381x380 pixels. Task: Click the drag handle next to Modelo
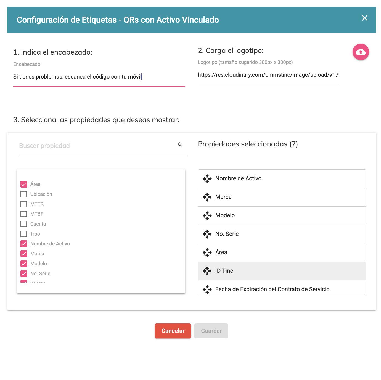(x=207, y=216)
